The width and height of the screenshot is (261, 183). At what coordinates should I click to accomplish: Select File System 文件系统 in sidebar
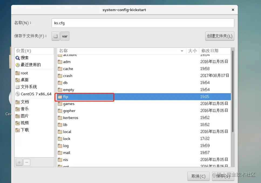tap(34, 87)
